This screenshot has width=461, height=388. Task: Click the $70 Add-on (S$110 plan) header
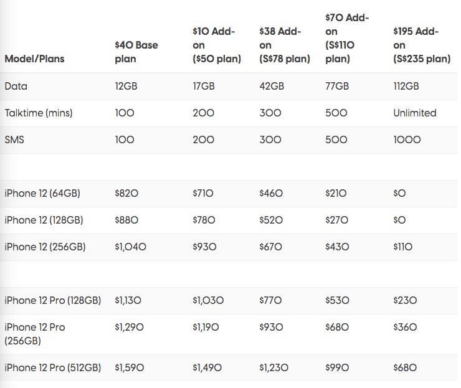pyautogui.click(x=349, y=38)
